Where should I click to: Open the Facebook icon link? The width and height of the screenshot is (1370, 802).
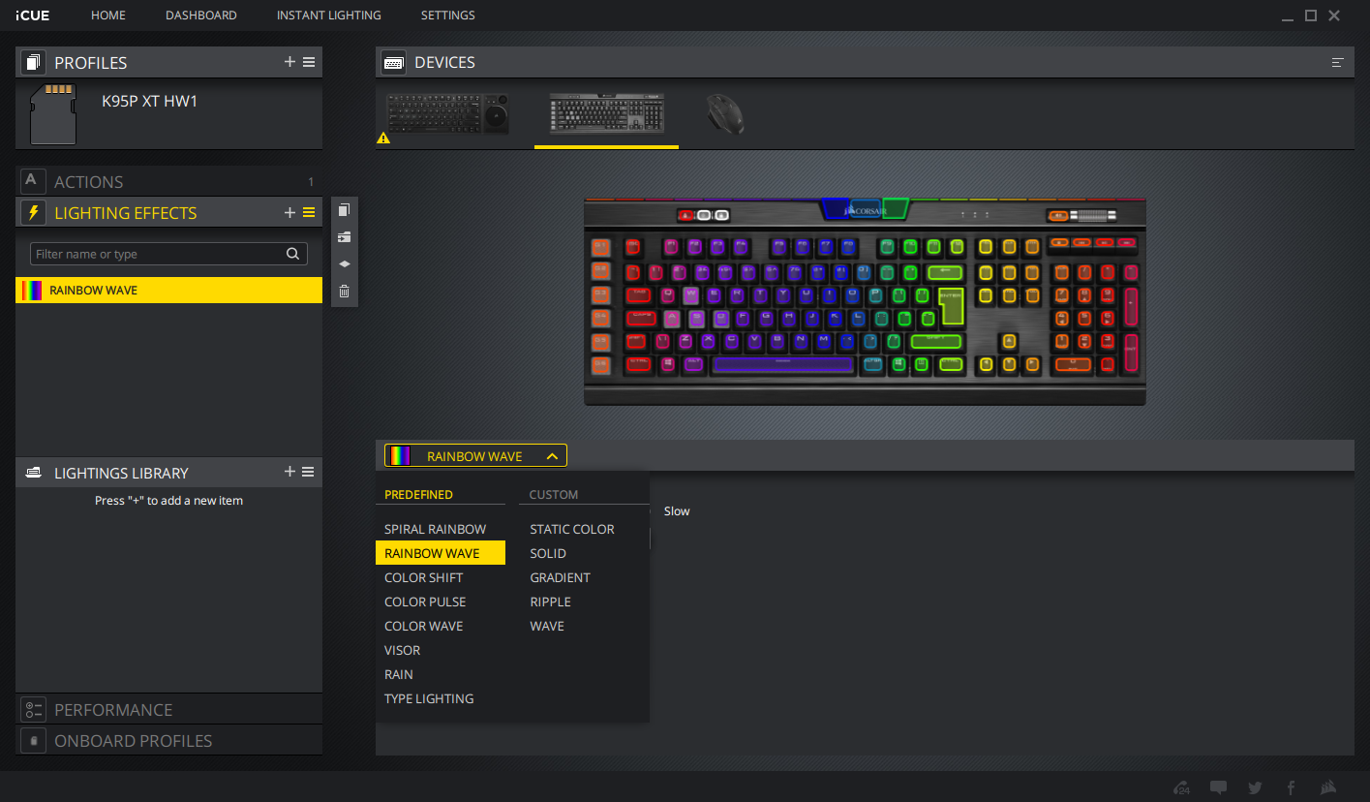coord(1291,787)
